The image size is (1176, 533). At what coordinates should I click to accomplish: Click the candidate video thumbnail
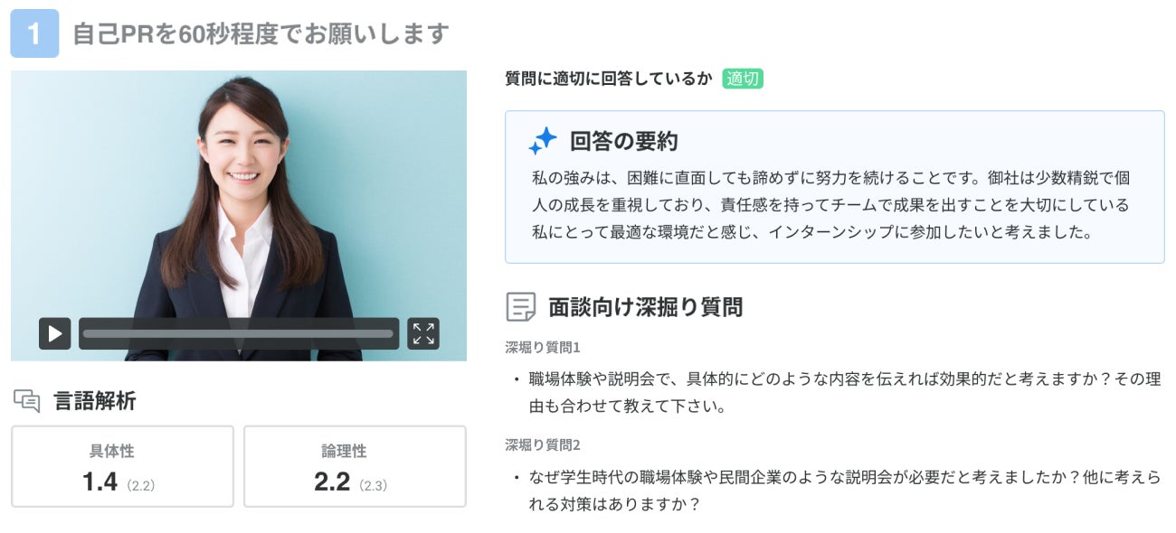pyautogui.click(x=239, y=216)
